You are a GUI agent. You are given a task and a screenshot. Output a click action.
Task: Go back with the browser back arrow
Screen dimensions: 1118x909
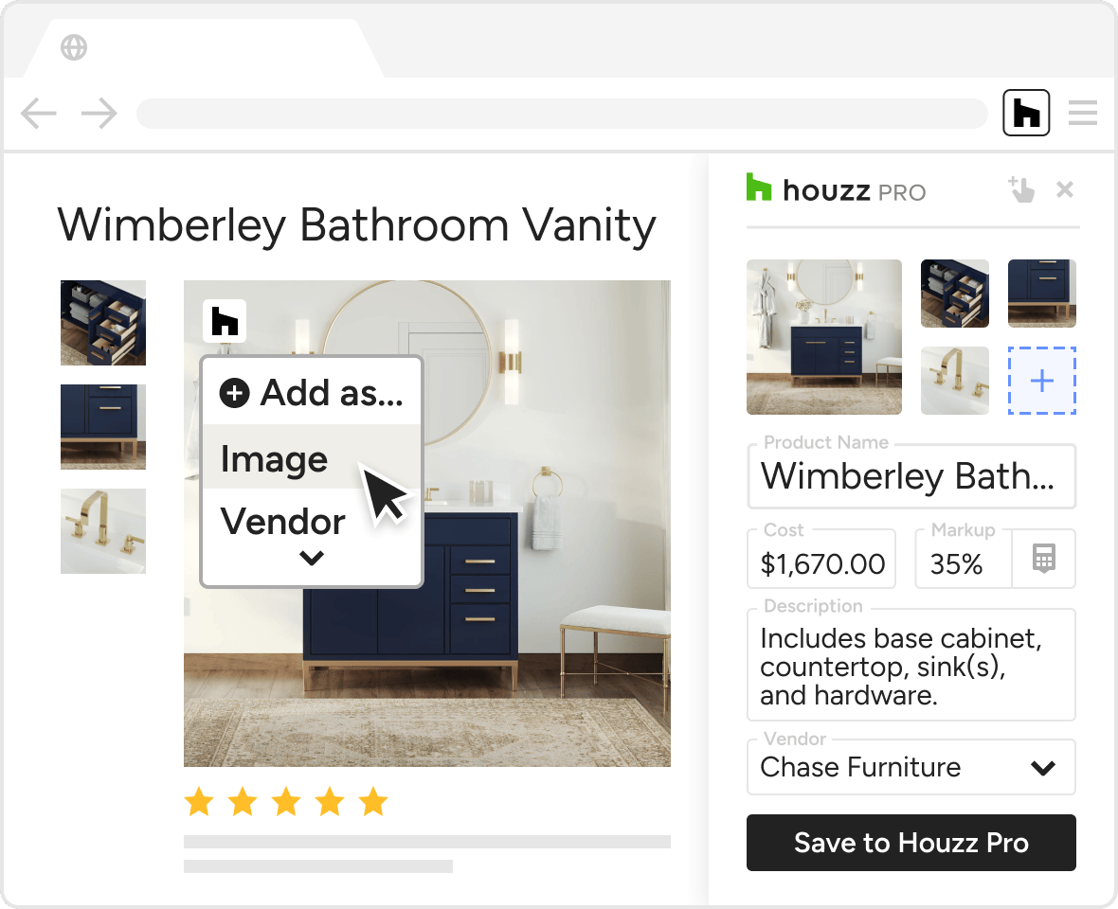pyautogui.click(x=39, y=114)
